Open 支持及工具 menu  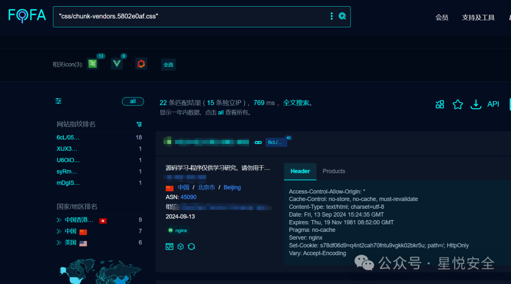pos(478,18)
